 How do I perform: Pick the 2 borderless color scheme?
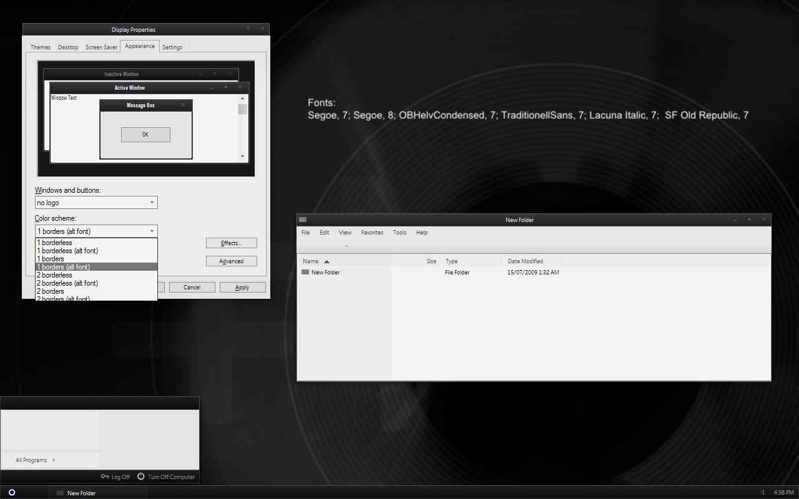point(96,275)
